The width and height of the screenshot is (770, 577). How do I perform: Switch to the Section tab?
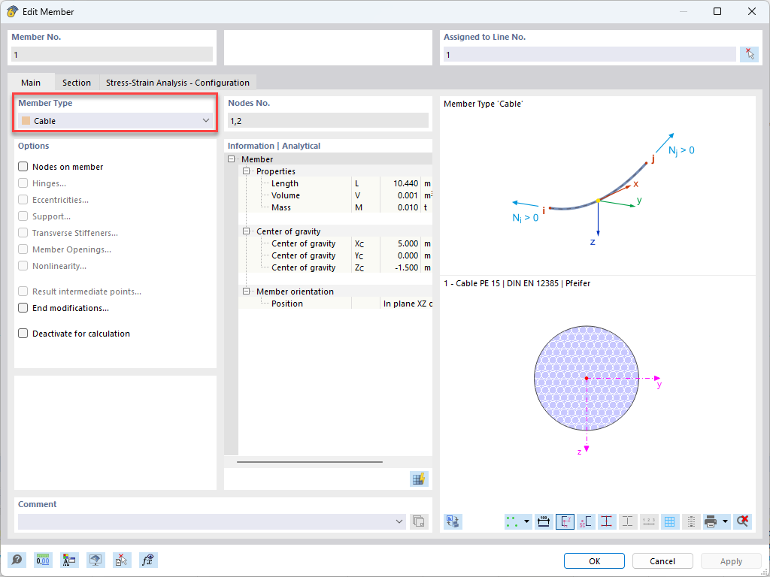tap(76, 82)
